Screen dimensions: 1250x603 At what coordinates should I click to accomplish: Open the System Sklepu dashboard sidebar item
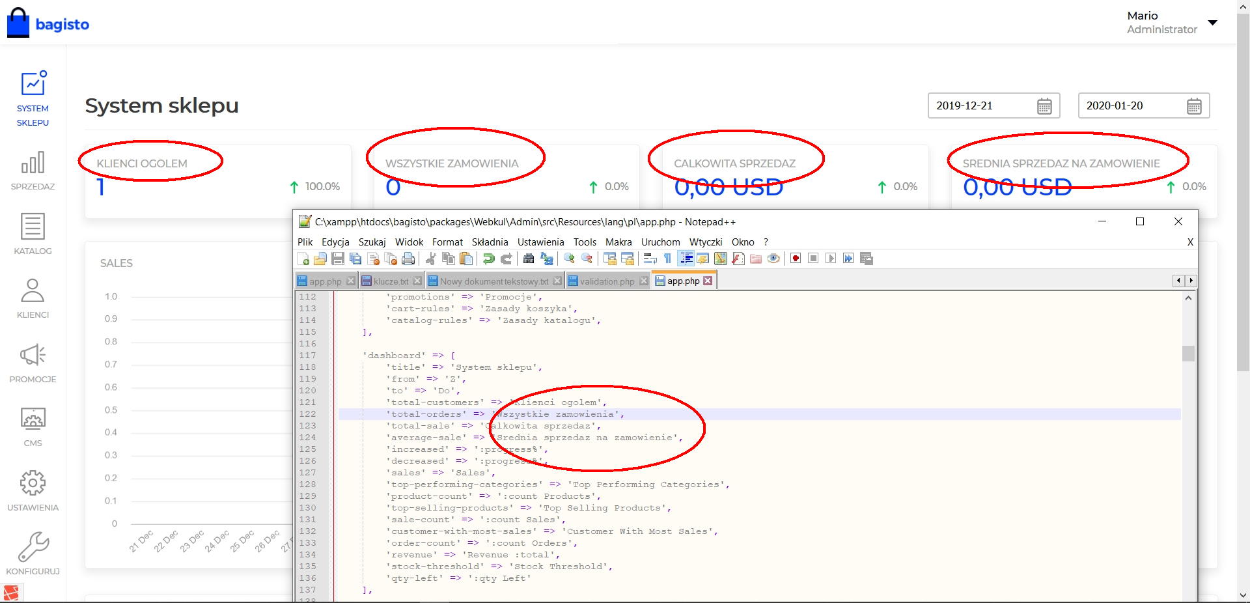[33, 98]
